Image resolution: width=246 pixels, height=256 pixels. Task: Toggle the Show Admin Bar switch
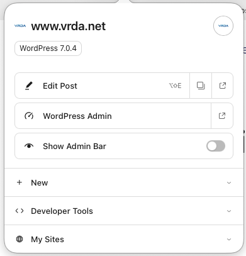pos(216,146)
